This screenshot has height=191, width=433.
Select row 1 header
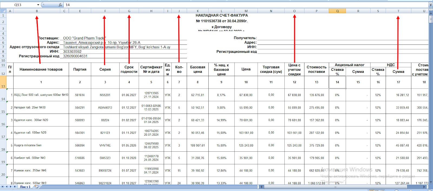[x=3, y=16]
